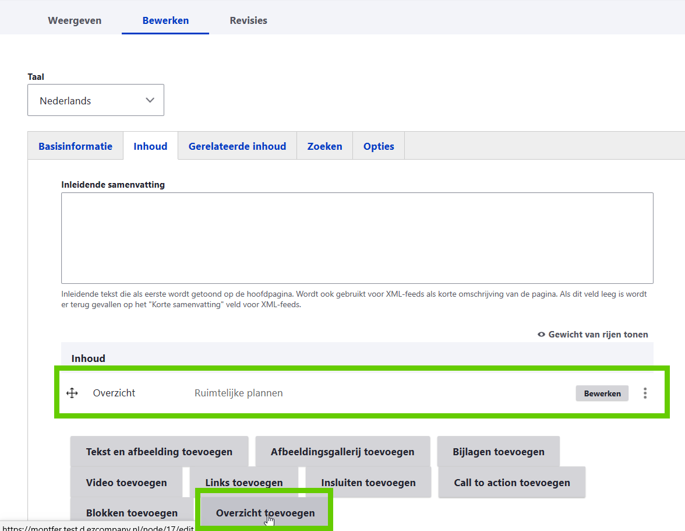Image resolution: width=685 pixels, height=531 pixels.
Task: Open the three-dot menu in Overzicht row
Action: (645, 393)
